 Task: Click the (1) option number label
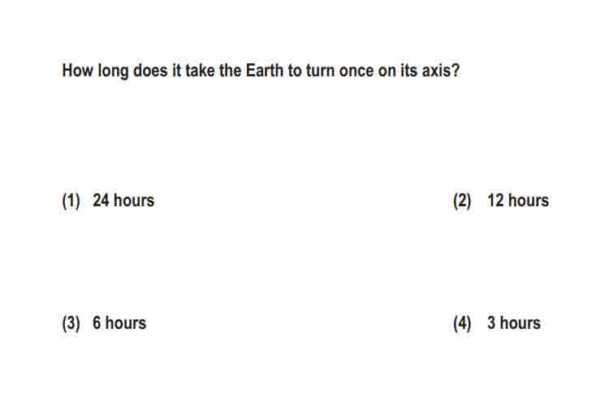click(x=71, y=201)
